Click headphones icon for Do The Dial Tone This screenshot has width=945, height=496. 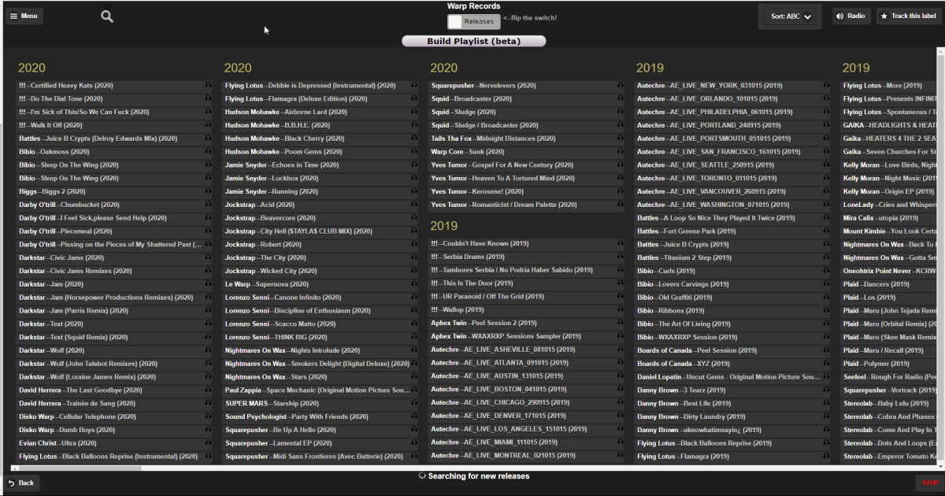pos(208,98)
